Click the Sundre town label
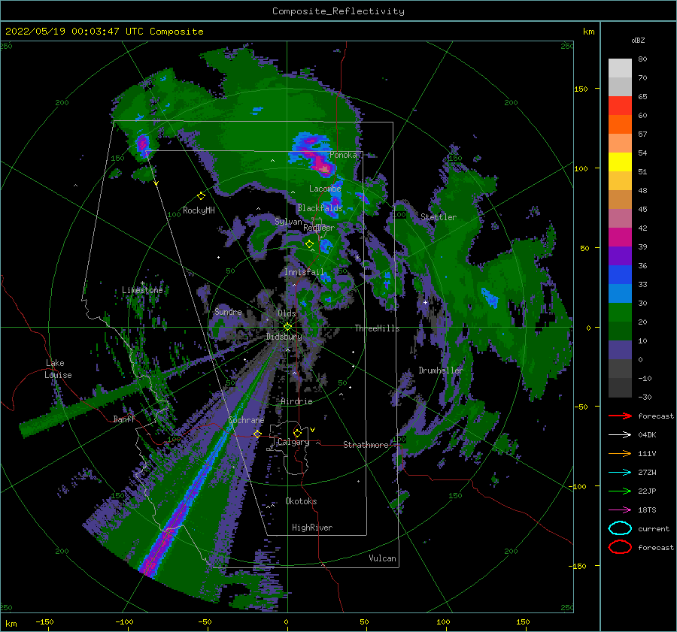This screenshot has height=632, width=677. tap(229, 312)
